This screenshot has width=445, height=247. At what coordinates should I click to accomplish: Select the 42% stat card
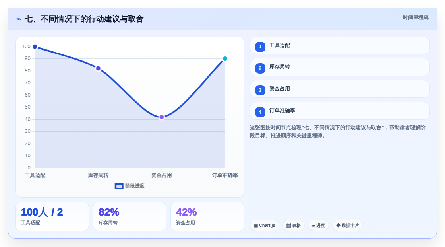[207, 216]
